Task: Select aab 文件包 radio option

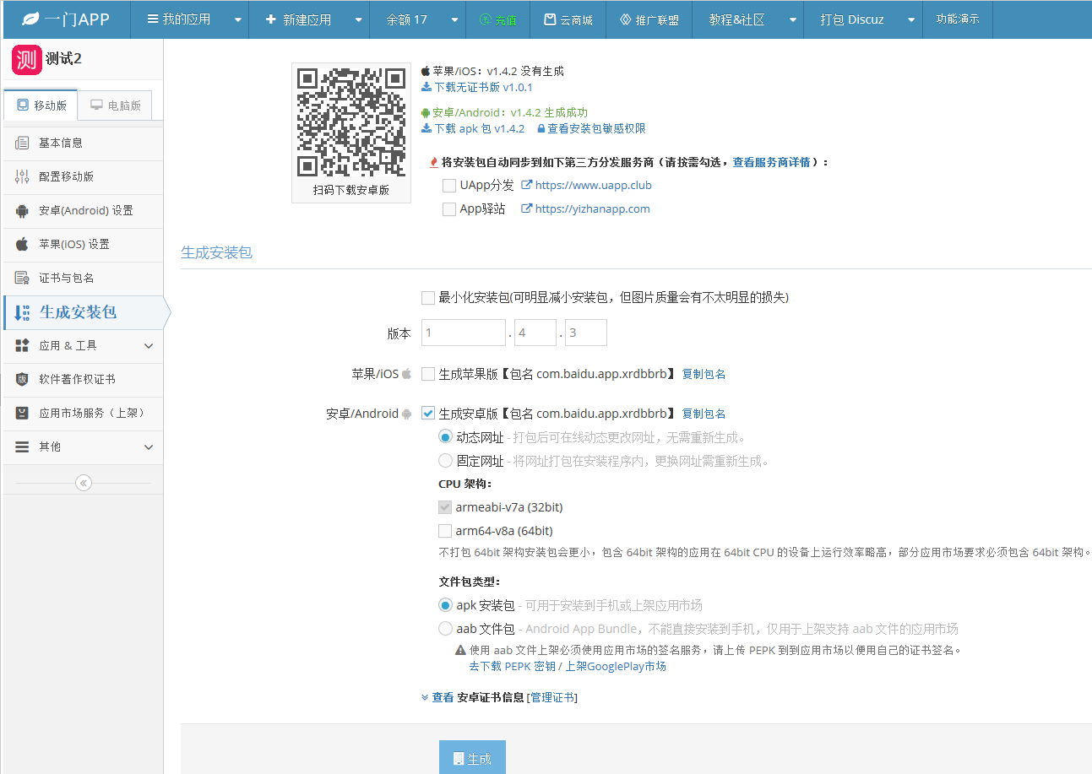Action: [445, 629]
